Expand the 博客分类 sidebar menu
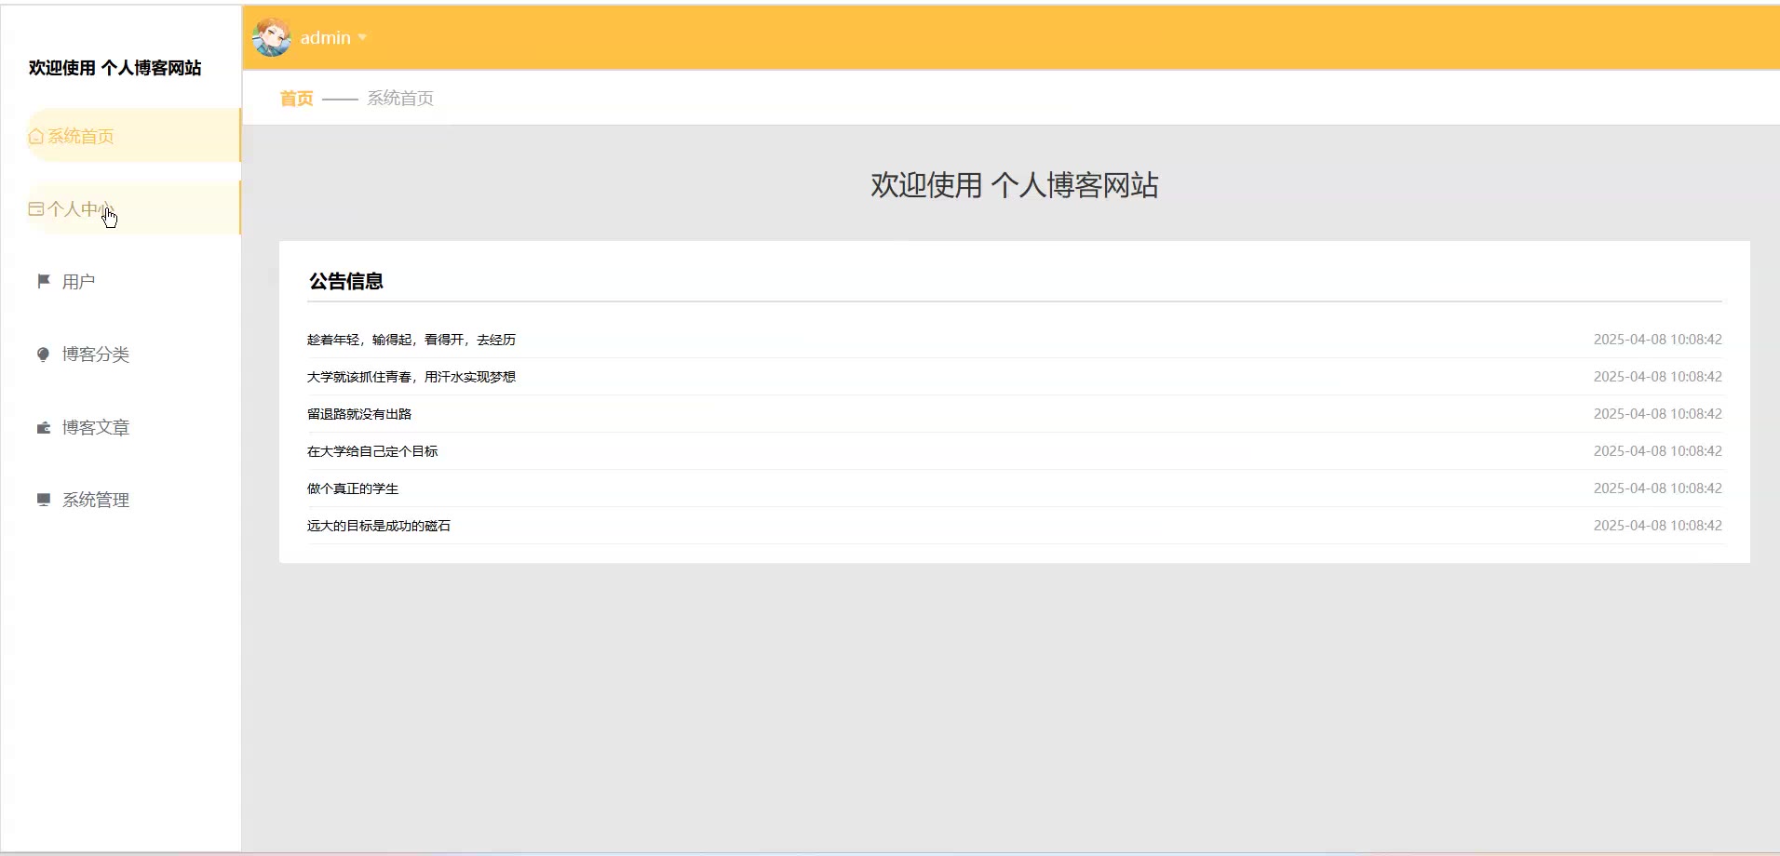 (x=133, y=354)
